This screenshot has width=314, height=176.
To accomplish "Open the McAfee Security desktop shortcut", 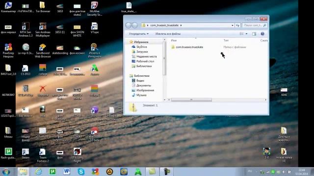I will pyautogui.click(x=94, y=9).
